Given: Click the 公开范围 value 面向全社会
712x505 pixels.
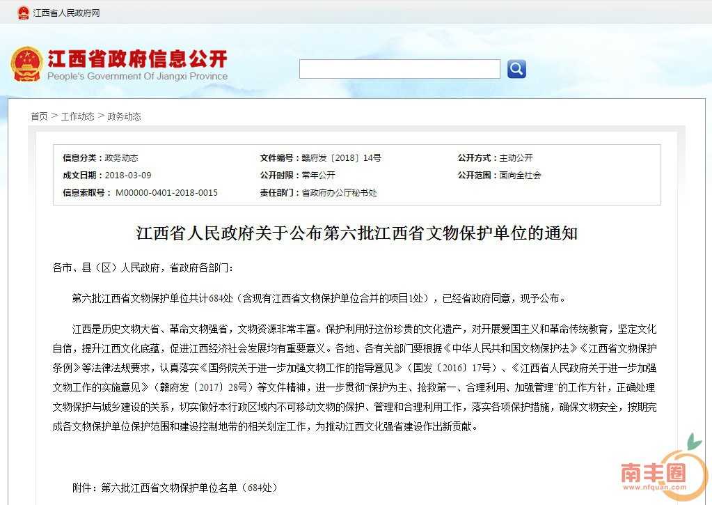Looking at the screenshot, I should point(520,176).
